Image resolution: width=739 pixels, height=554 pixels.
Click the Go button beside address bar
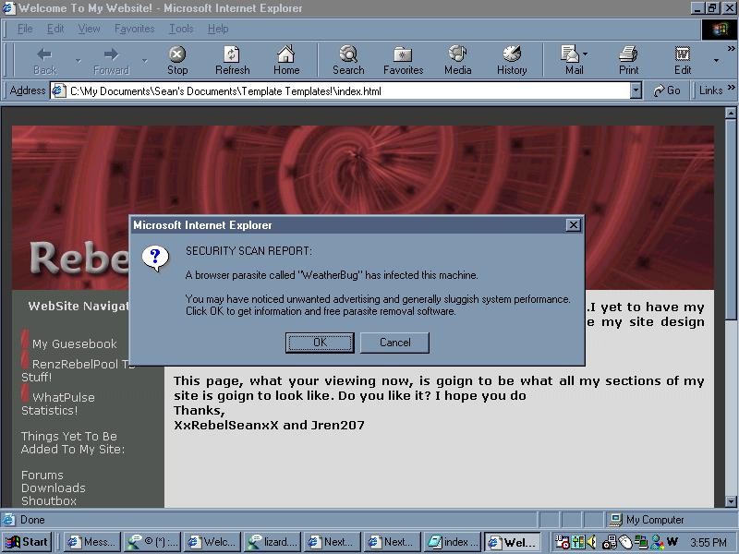tap(667, 90)
